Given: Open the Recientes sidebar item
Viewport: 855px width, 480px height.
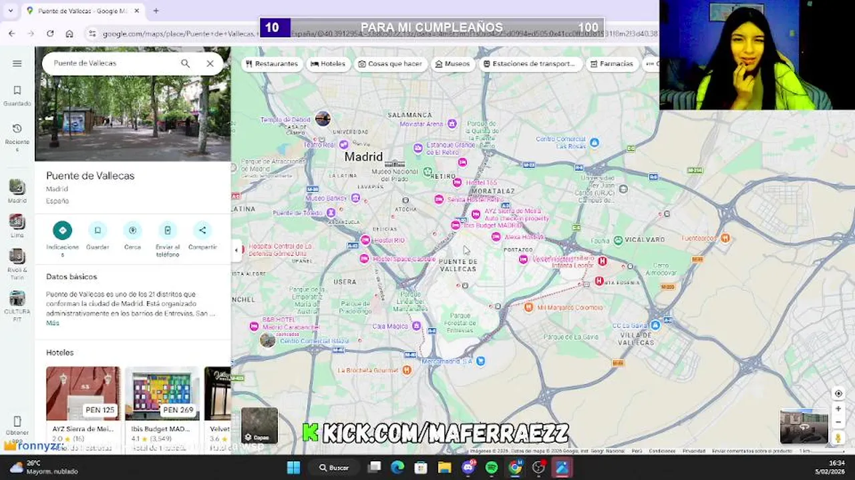Looking at the screenshot, I should tap(17, 137).
